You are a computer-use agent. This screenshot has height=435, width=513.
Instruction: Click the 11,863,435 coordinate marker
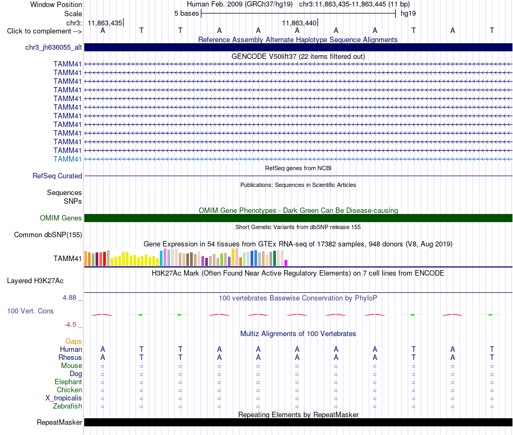(105, 23)
